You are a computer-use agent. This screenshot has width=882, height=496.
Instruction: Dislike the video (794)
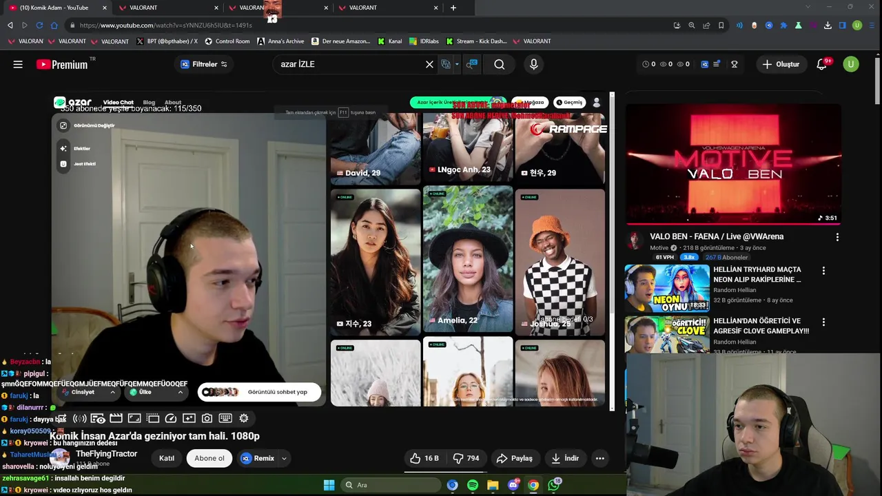tap(466, 458)
